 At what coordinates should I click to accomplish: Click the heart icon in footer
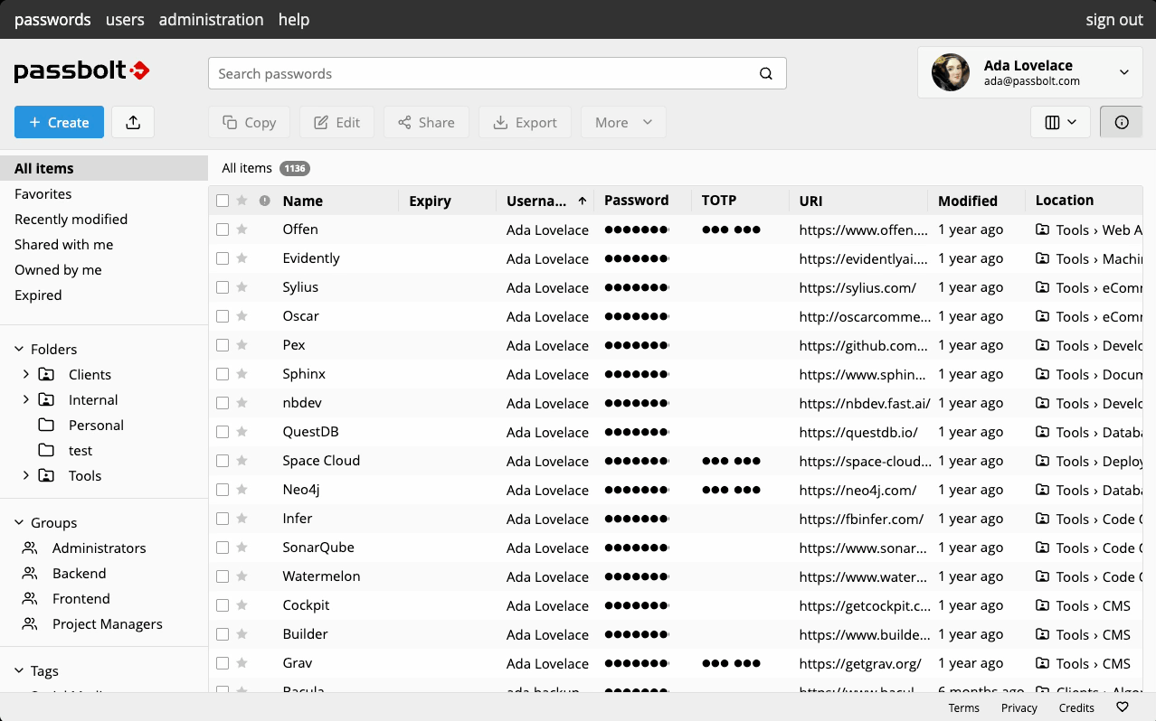(x=1123, y=707)
